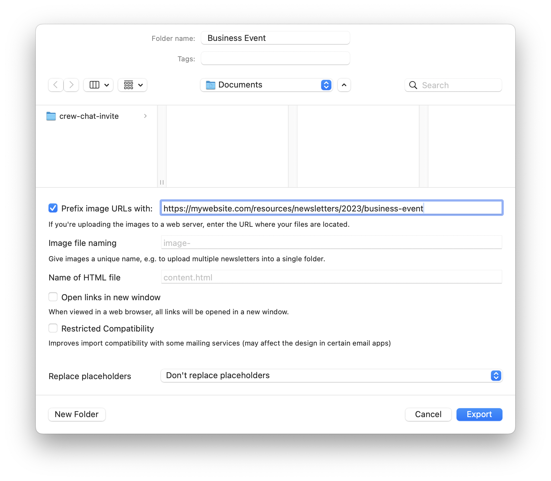Enable Restricted Compatibility
Image resolution: width=551 pixels, height=481 pixels.
tap(53, 328)
